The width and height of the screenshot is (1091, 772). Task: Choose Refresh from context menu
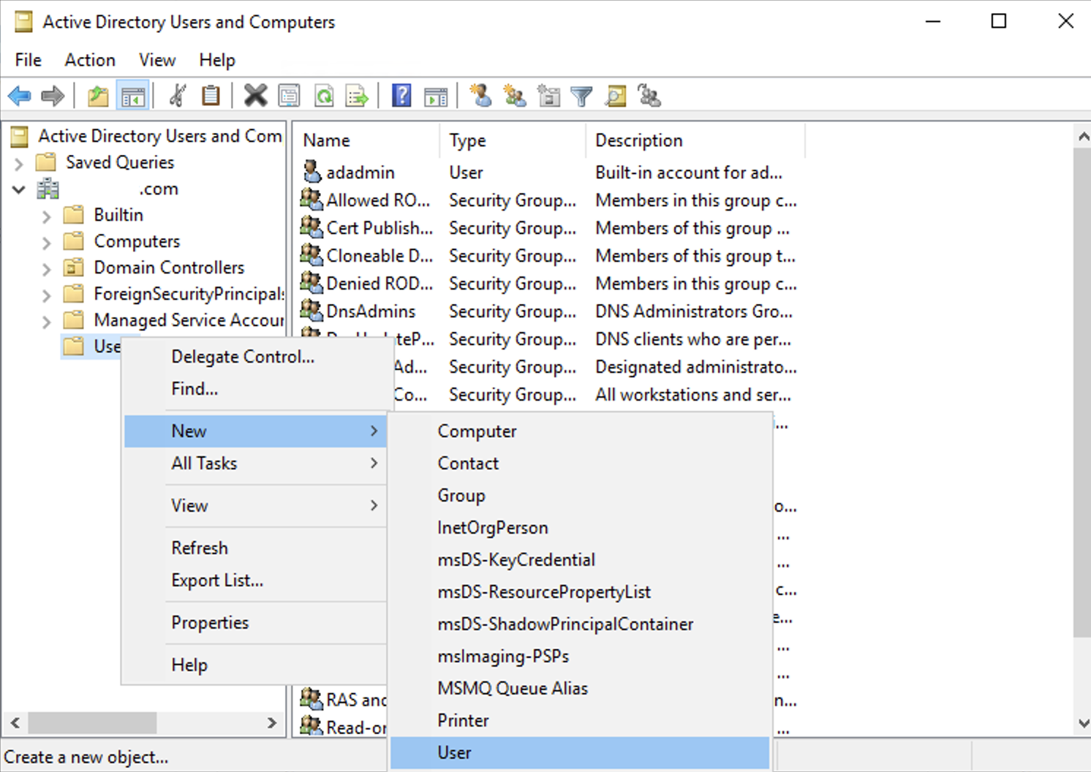(255, 548)
